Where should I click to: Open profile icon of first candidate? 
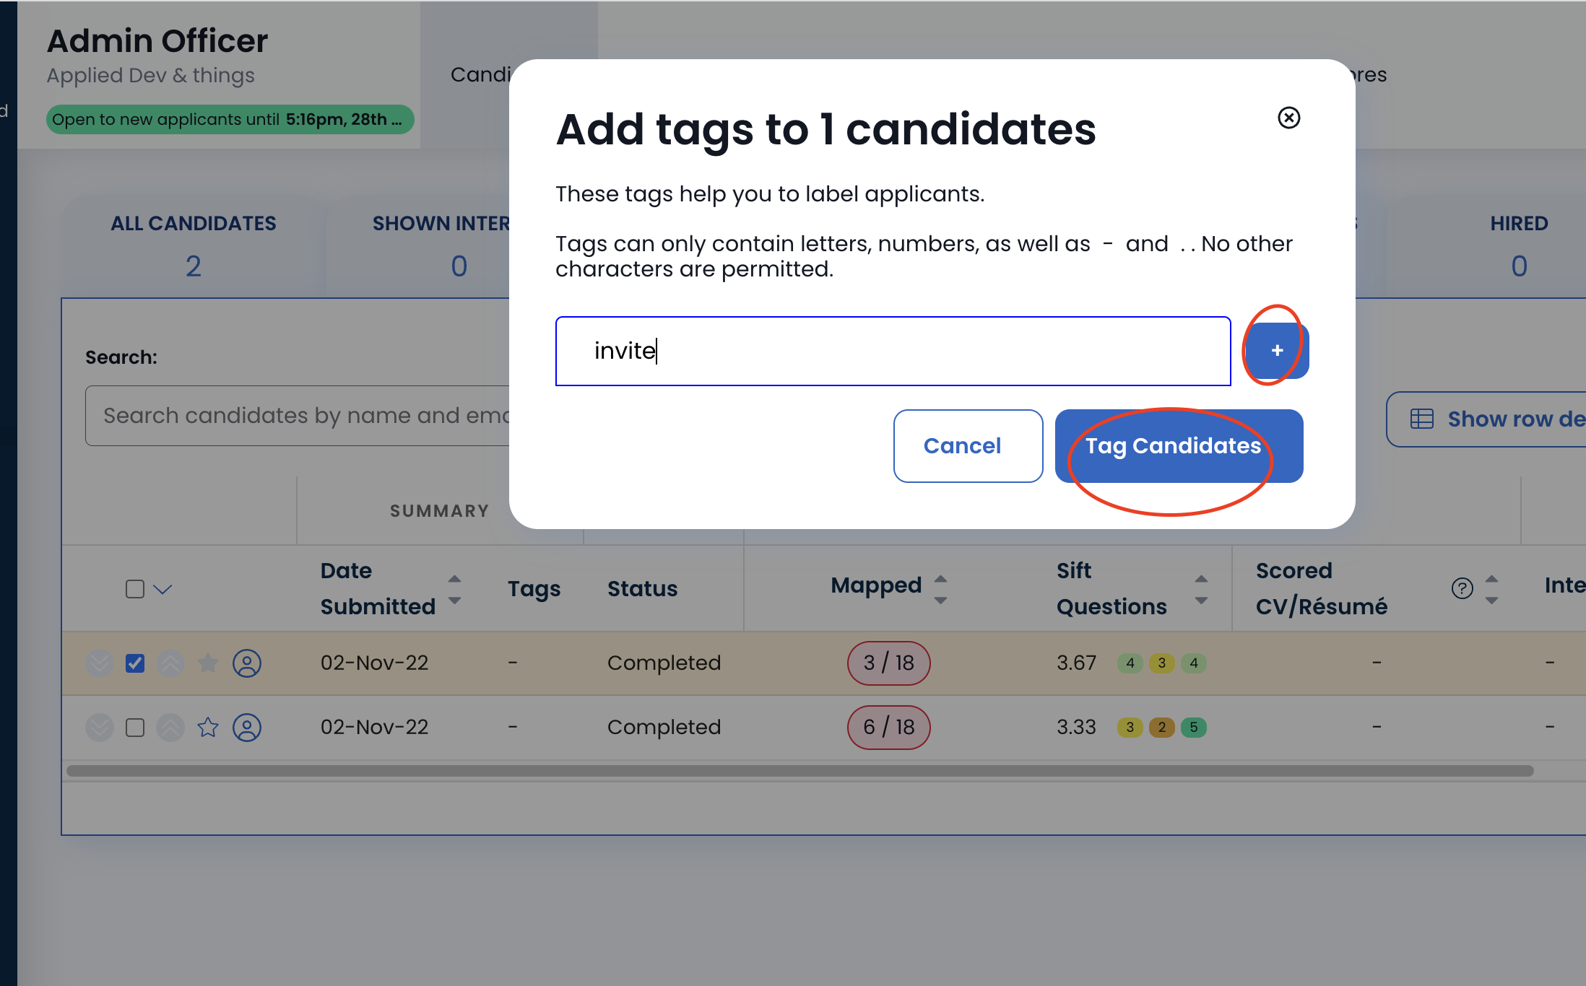click(247, 663)
